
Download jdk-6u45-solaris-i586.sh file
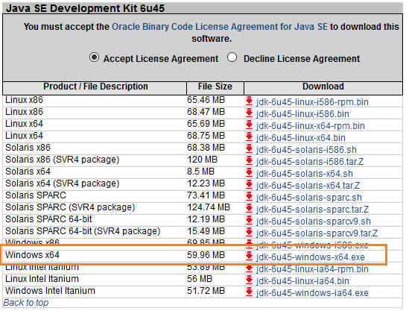click(306, 150)
